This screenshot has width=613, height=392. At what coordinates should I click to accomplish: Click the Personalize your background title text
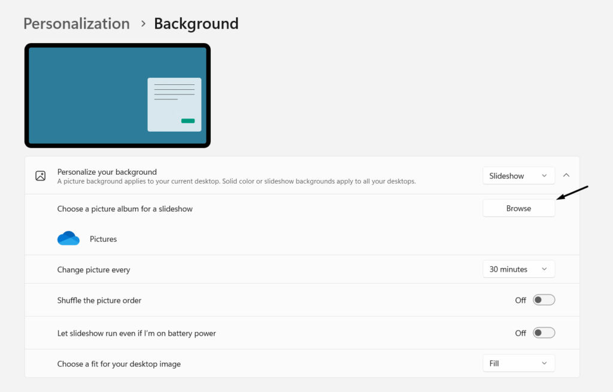click(107, 172)
